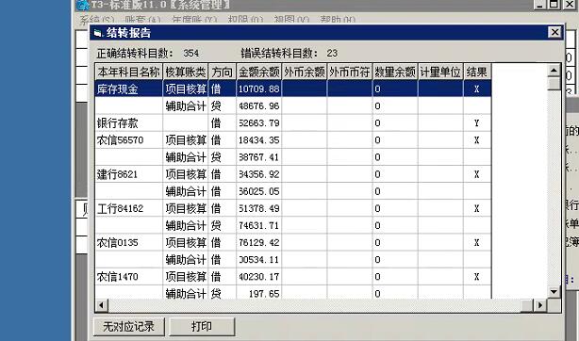Click the 计量单位 column header
Screen dimensions: 579x341
click(x=440, y=72)
